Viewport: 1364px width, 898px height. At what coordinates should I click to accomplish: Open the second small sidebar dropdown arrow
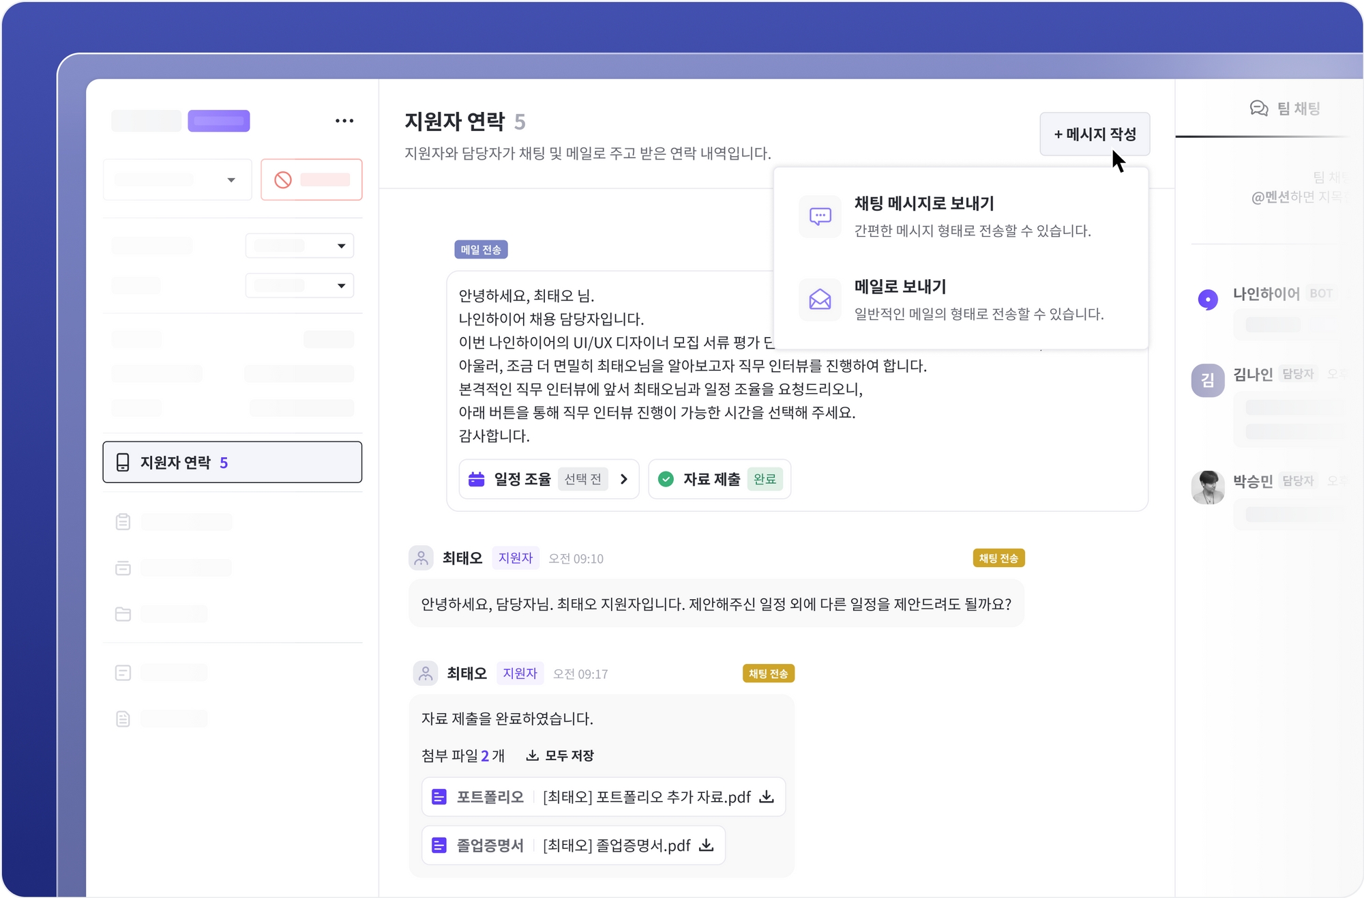coord(341,285)
